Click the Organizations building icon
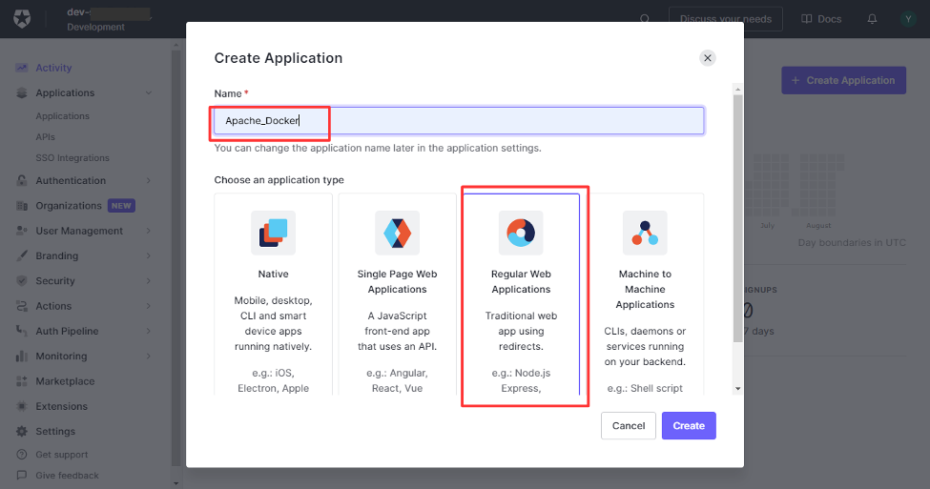This screenshot has height=489, width=930. click(x=22, y=206)
